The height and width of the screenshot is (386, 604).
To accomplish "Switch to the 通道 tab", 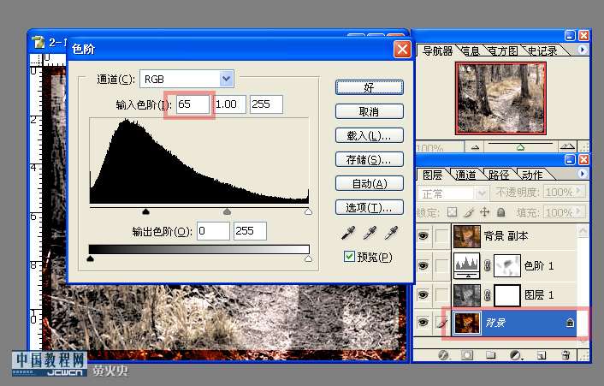I will click(x=465, y=175).
